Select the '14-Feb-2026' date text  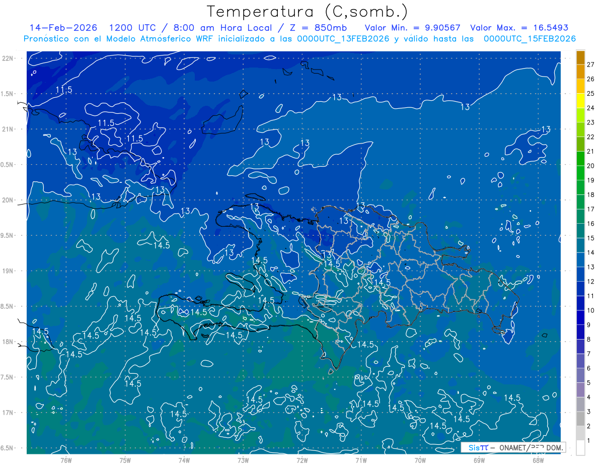coord(63,28)
